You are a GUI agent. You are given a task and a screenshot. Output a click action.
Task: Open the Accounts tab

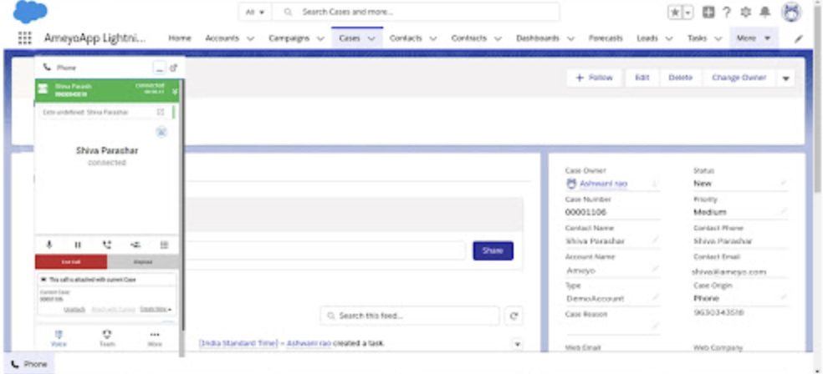click(222, 38)
